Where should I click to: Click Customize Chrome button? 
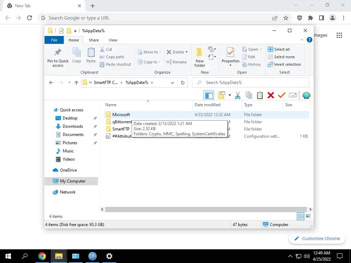click(x=317, y=238)
